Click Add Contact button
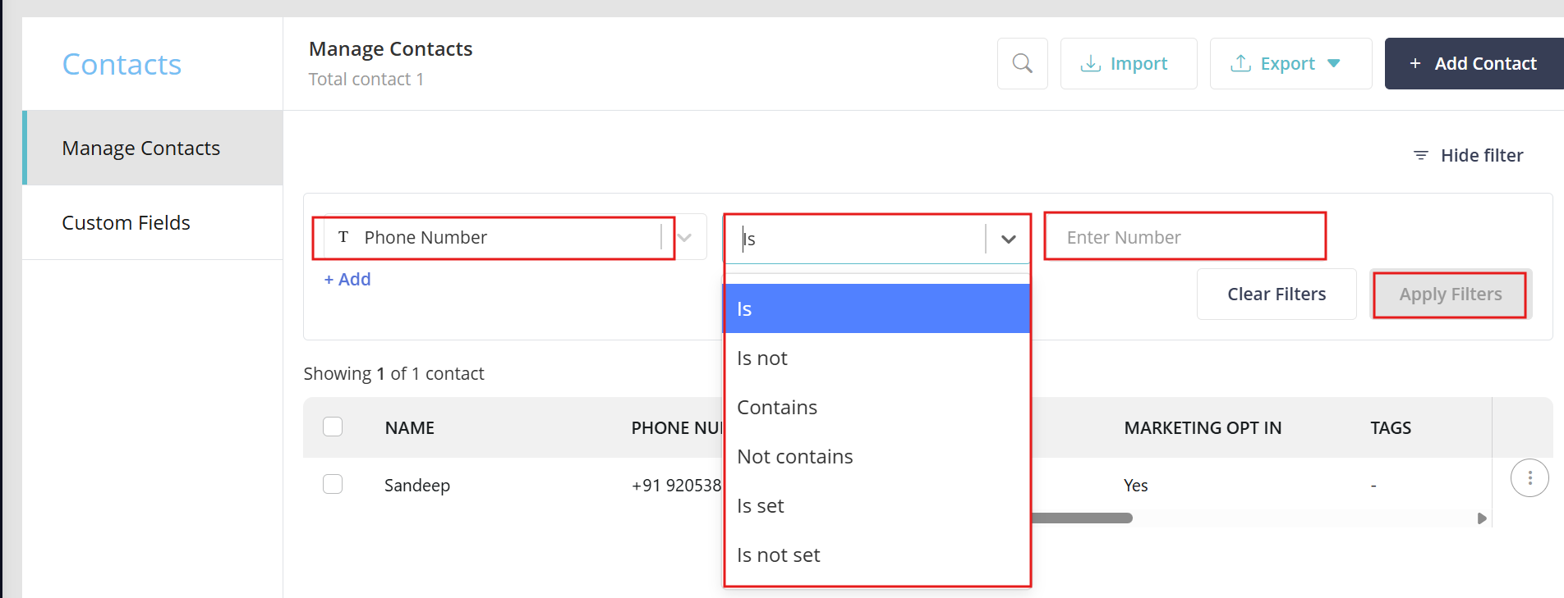The height and width of the screenshot is (598, 1564). [x=1474, y=63]
